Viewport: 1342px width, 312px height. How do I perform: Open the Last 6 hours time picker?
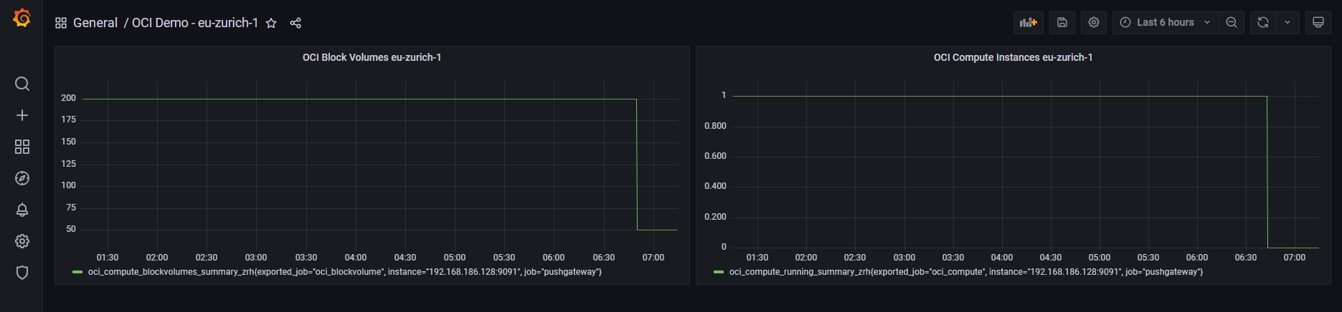1166,22
